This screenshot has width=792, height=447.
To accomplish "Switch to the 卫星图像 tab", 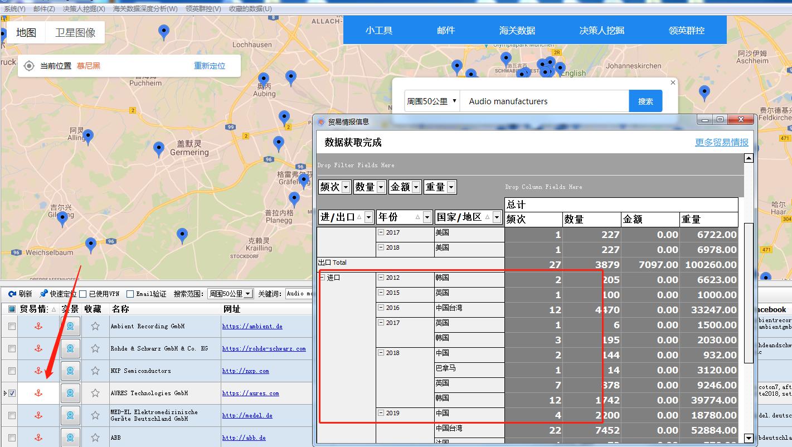I will pos(75,32).
